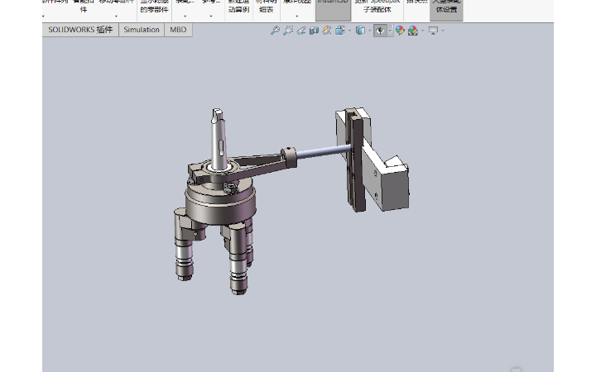The image size is (596, 372).
Task: Expand the Hide/Show Items dropdown arrow
Action: [390, 31]
